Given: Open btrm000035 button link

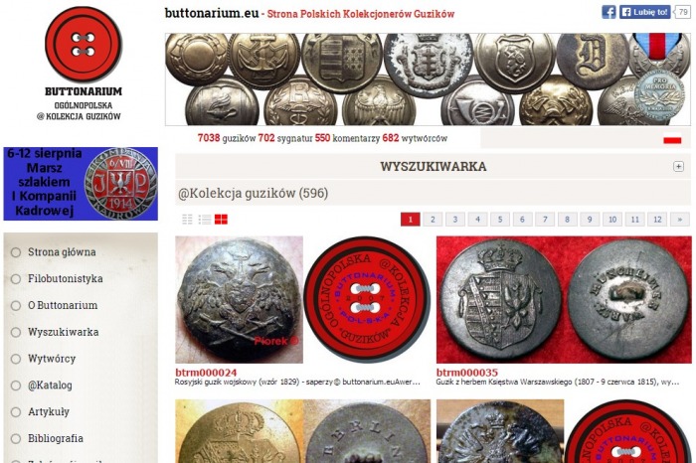Looking at the screenshot, I should (467, 372).
